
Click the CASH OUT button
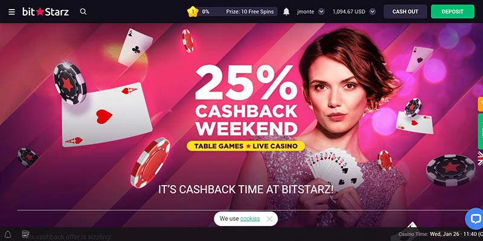click(x=405, y=11)
